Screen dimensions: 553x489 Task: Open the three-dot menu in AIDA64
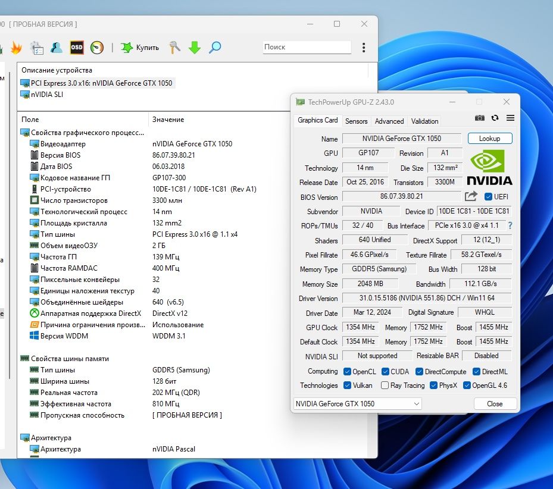(x=364, y=48)
